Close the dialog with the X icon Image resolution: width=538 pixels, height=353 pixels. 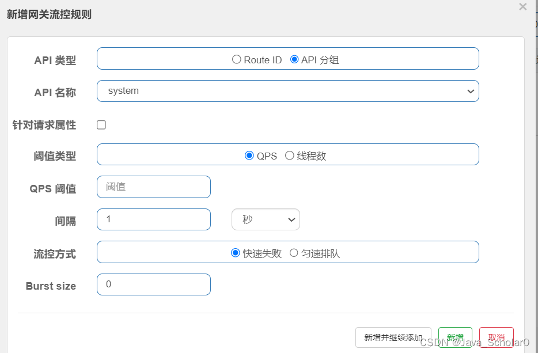(x=522, y=6)
